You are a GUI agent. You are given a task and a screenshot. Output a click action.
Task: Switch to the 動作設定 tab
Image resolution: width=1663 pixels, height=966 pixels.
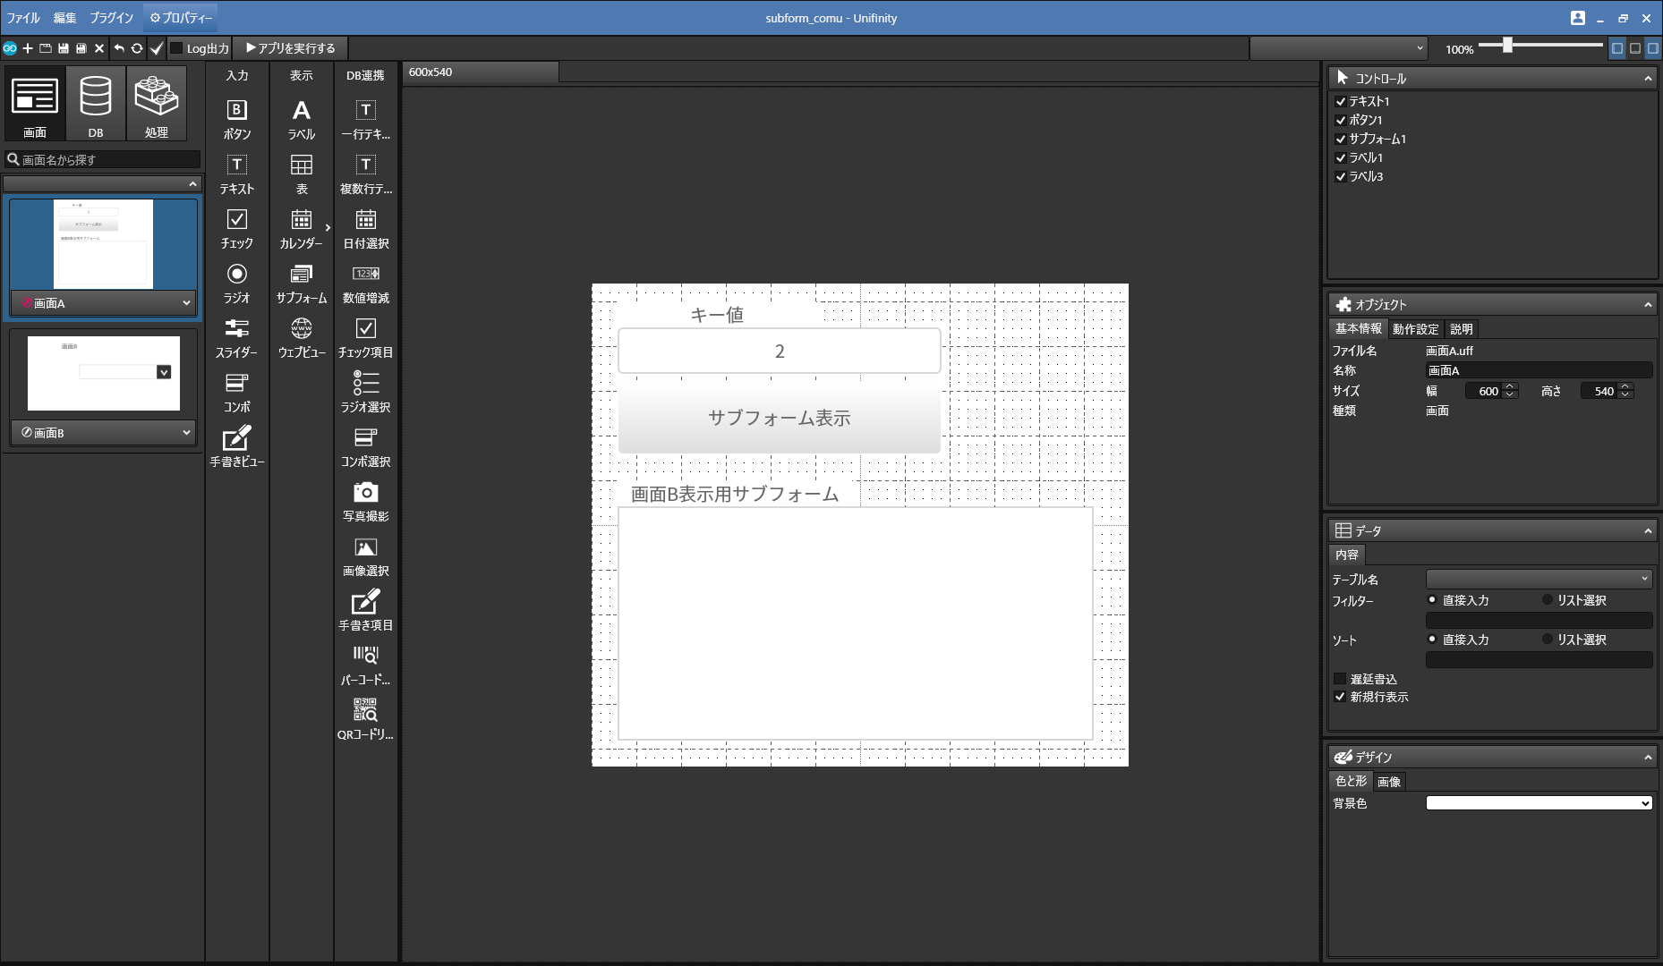pyautogui.click(x=1415, y=329)
